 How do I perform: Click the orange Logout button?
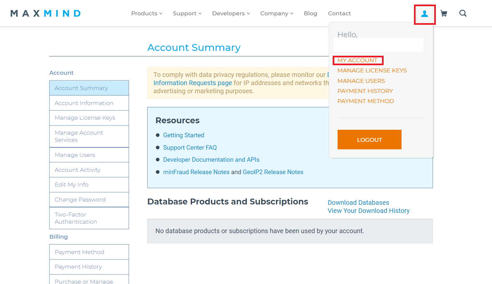[x=369, y=140]
